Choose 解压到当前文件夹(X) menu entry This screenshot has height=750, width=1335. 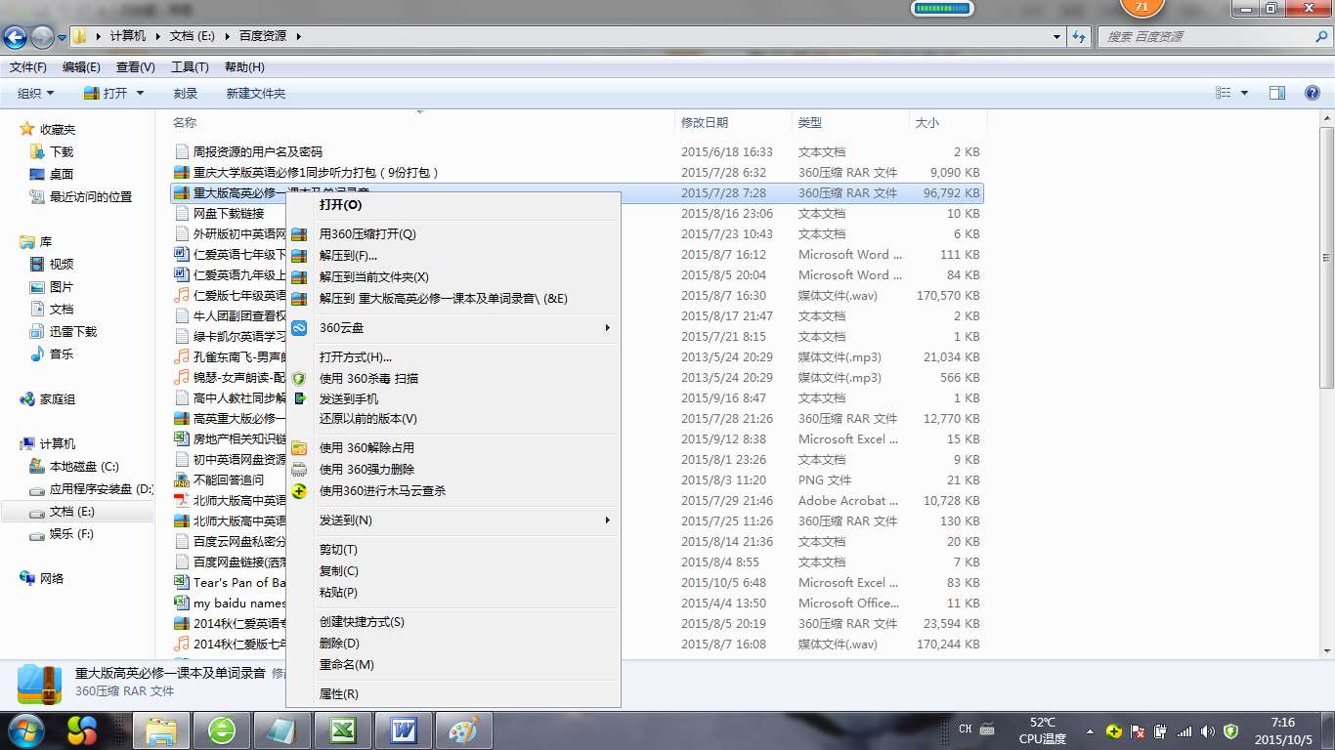click(374, 277)
